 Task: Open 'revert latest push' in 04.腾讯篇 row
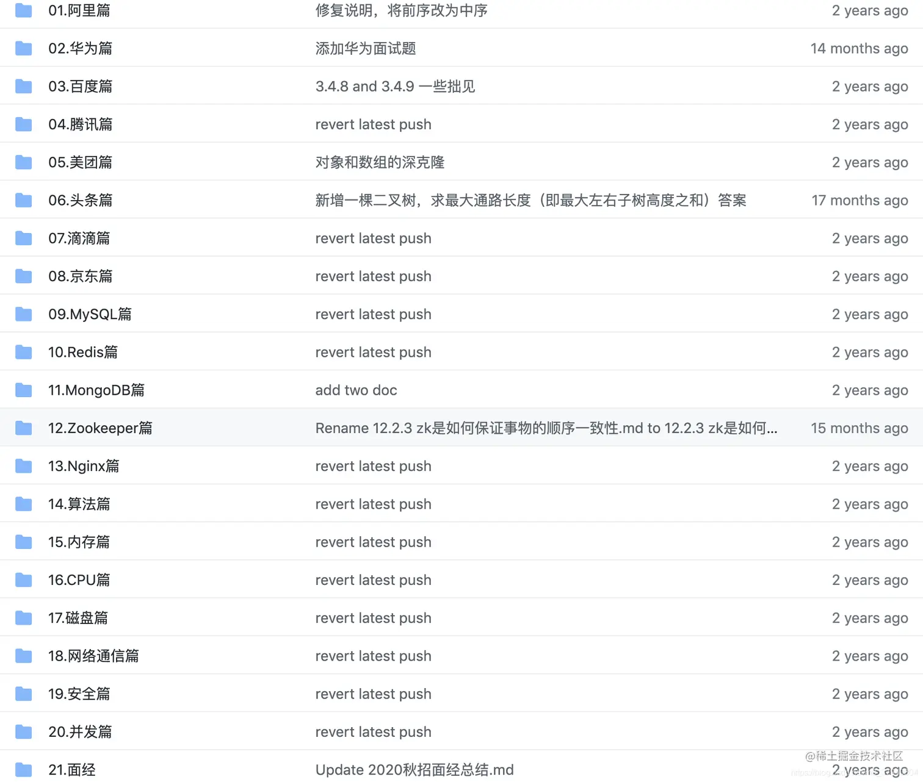373,124
